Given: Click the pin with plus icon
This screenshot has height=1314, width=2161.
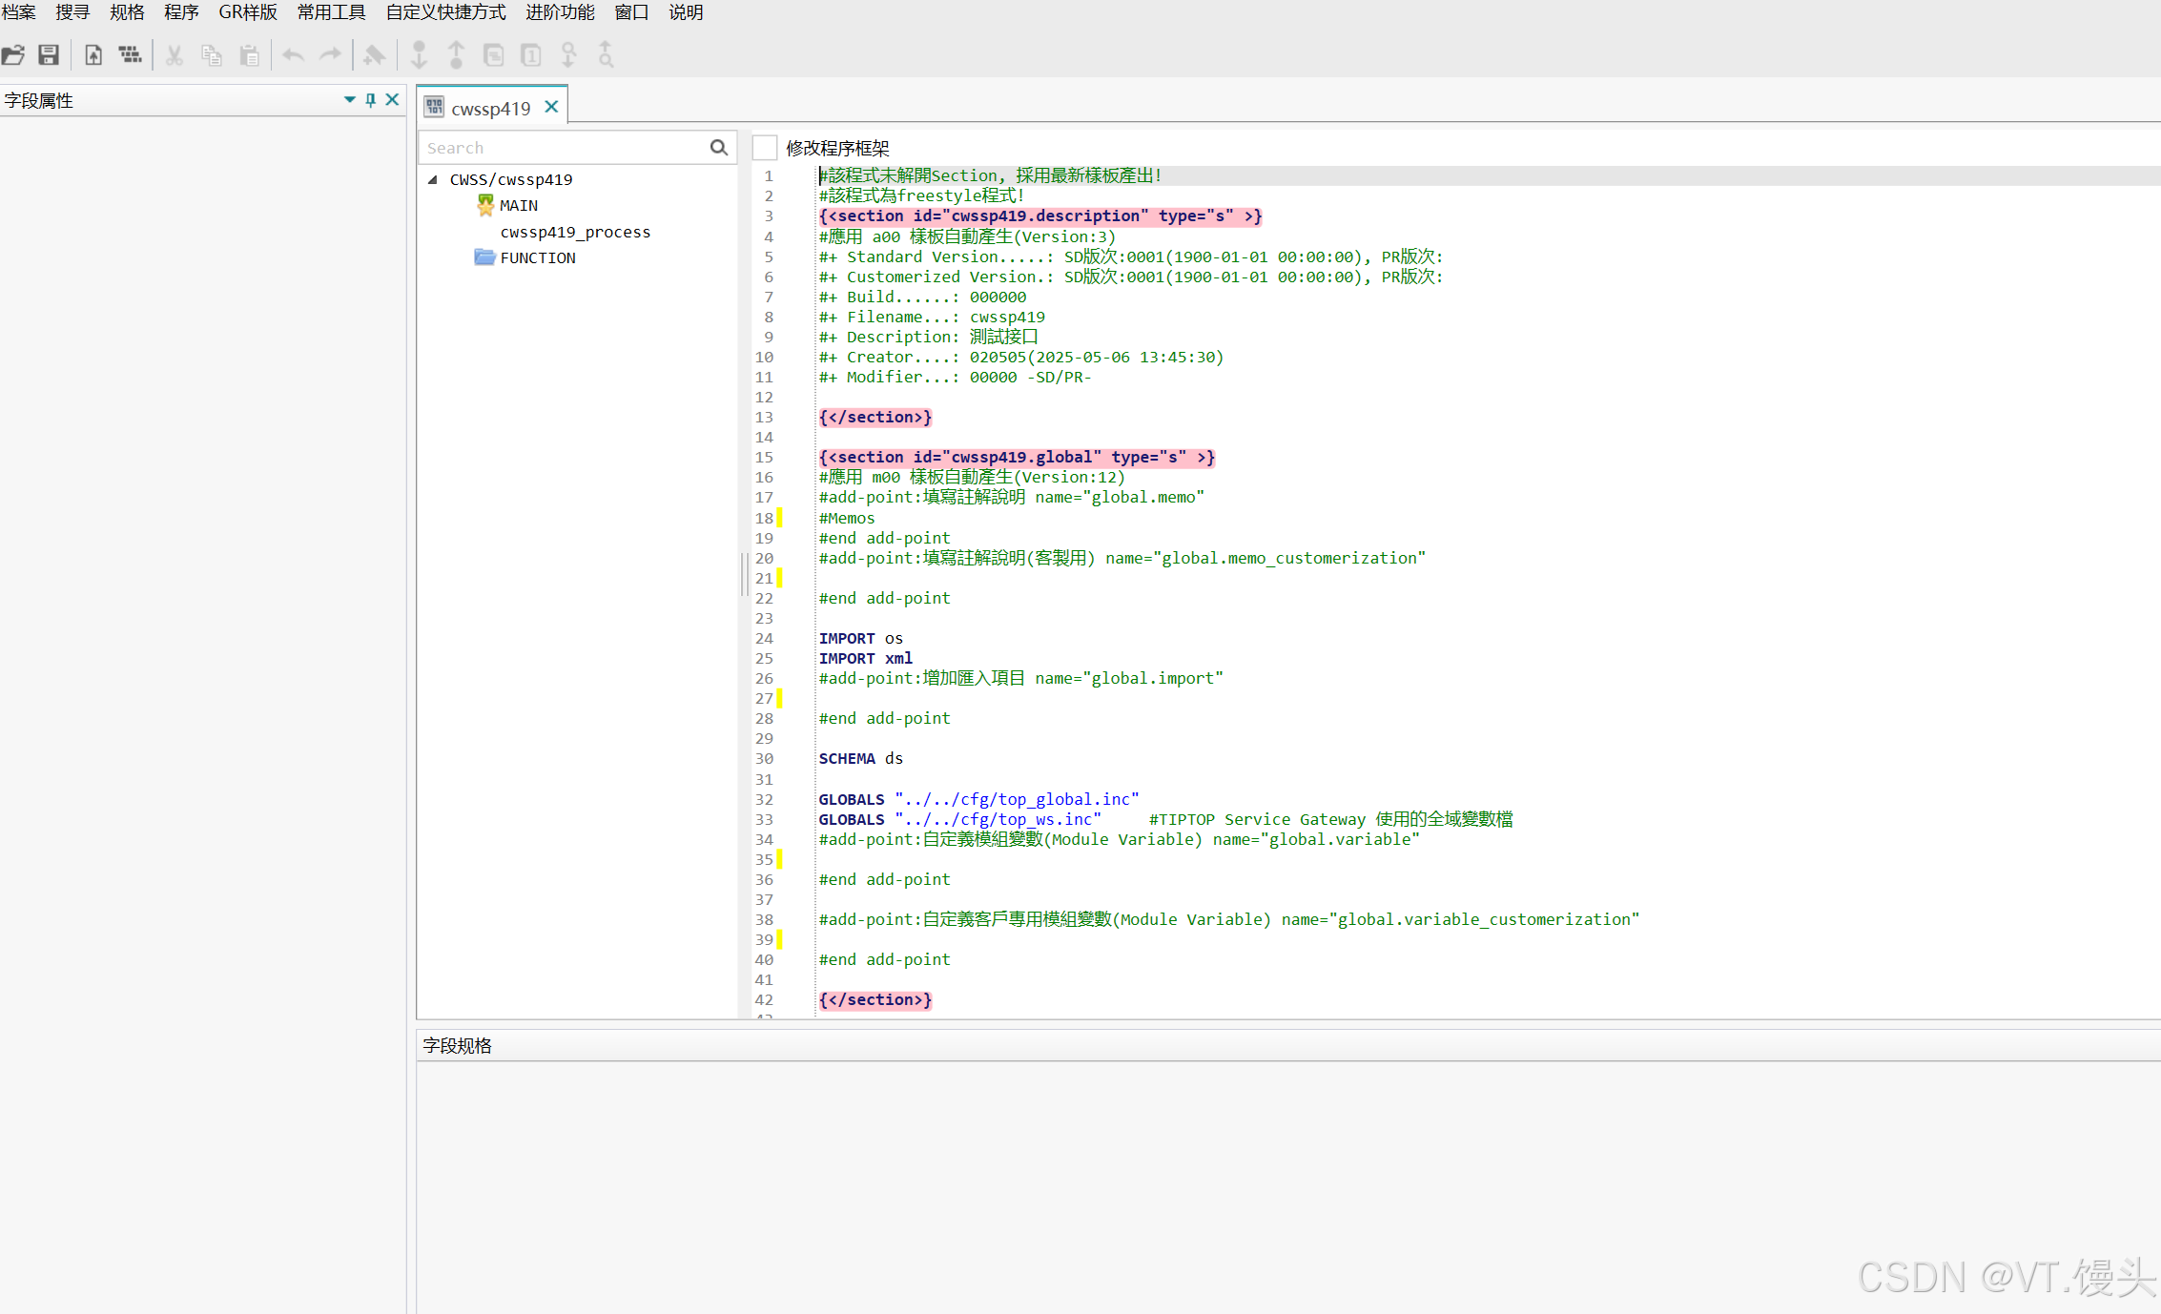Looking at the screenshot, I should (374, 55).
